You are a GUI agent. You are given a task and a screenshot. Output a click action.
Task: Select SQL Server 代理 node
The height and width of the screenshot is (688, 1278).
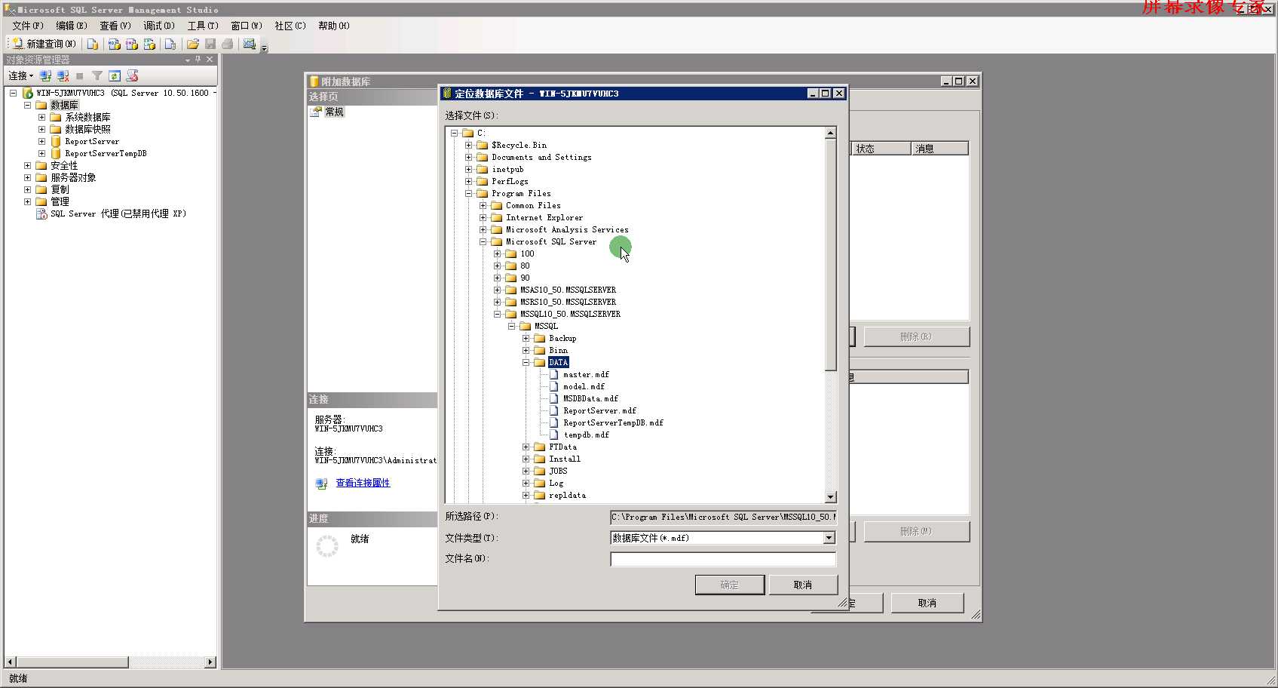point(118,213)
